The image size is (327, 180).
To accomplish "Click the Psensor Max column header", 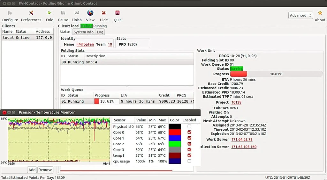I will (162, 120).
